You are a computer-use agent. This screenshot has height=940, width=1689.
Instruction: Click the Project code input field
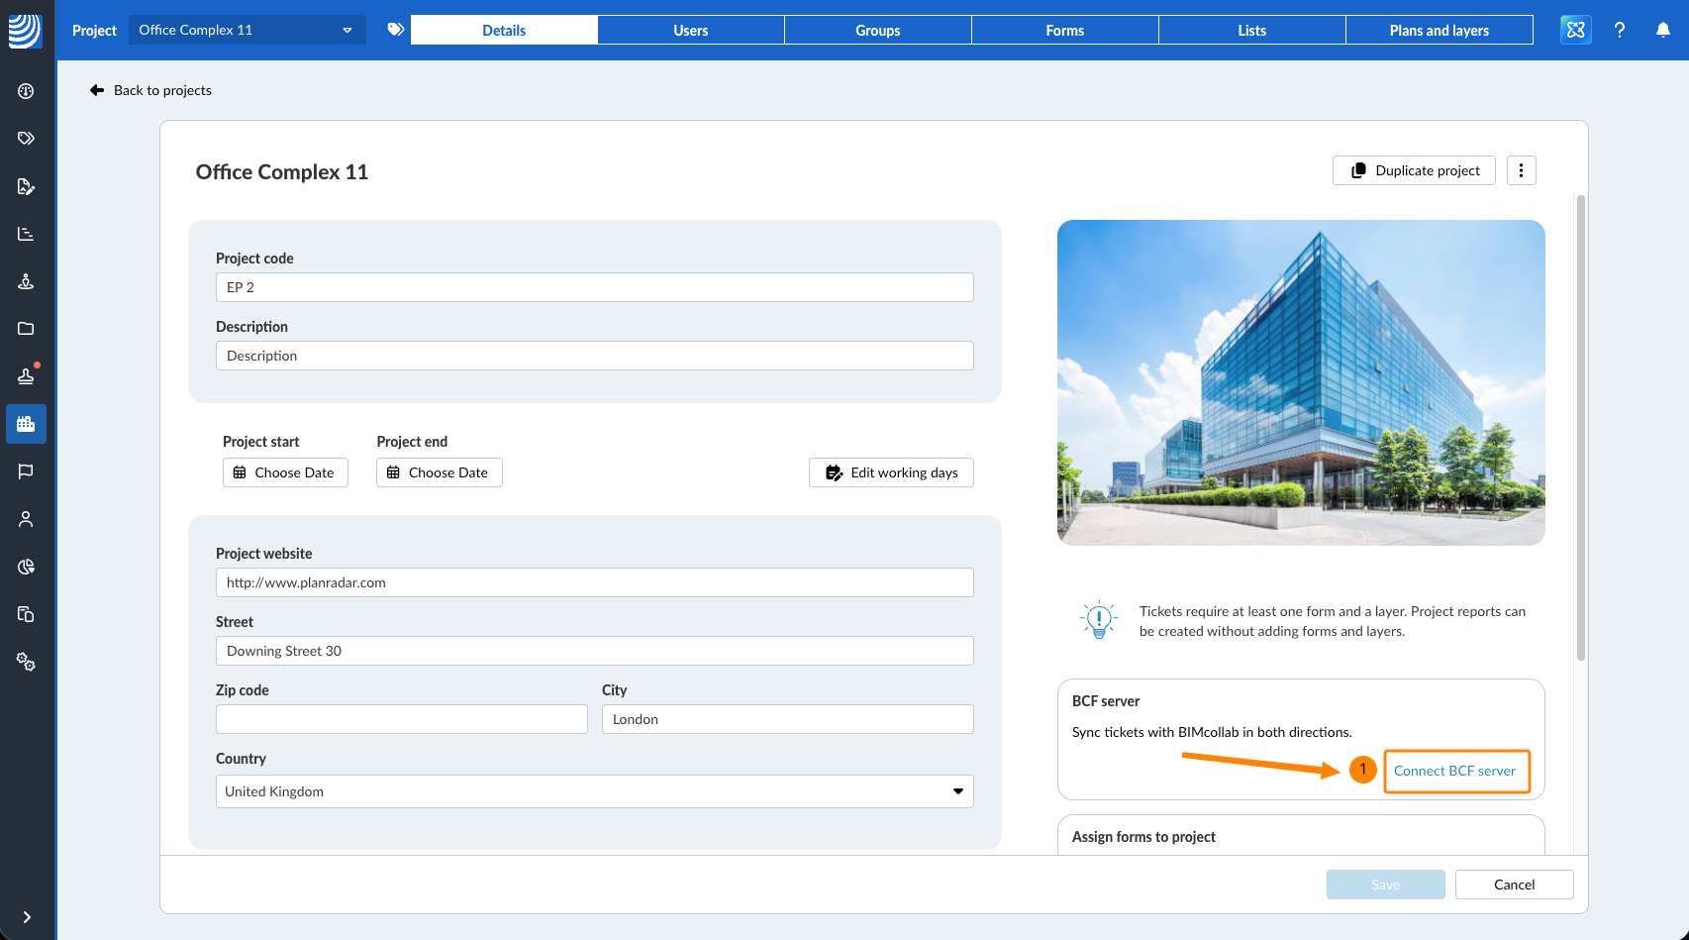(595, 287)
